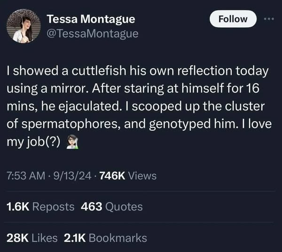
Task: Open the 463 Quotes list
Action: click(112, 206)
